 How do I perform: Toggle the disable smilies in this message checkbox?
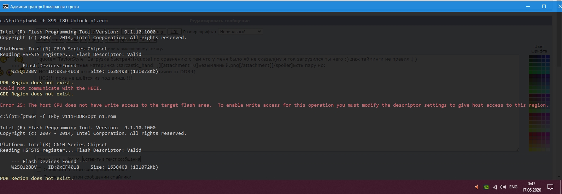click(39, 177)
